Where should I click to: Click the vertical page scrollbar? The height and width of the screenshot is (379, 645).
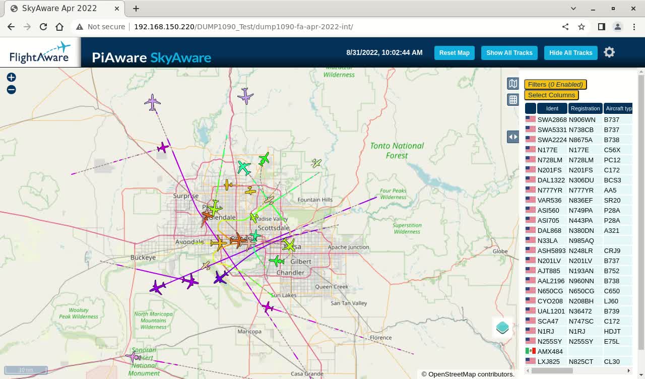[x=641, y=212]
